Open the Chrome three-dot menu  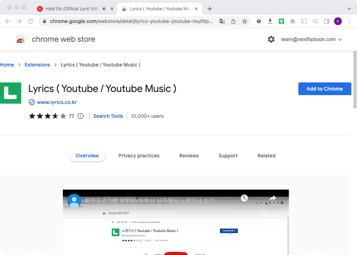click(349, 21)
